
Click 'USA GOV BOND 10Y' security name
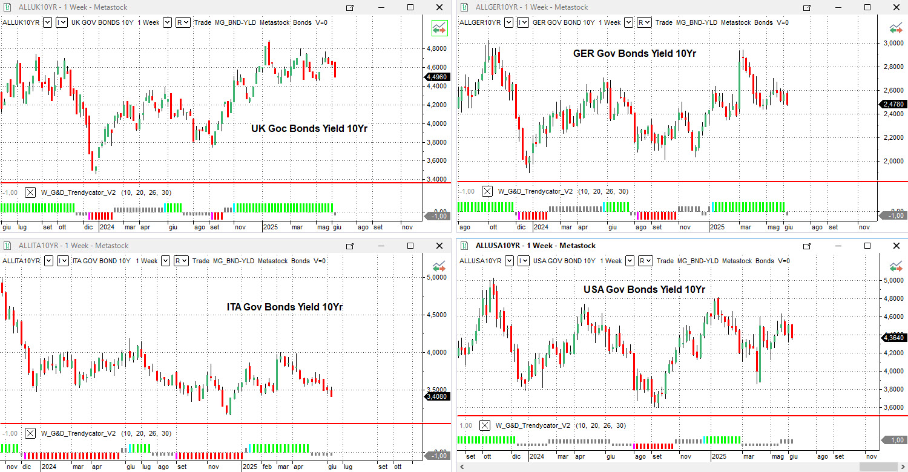pos(564,261)
